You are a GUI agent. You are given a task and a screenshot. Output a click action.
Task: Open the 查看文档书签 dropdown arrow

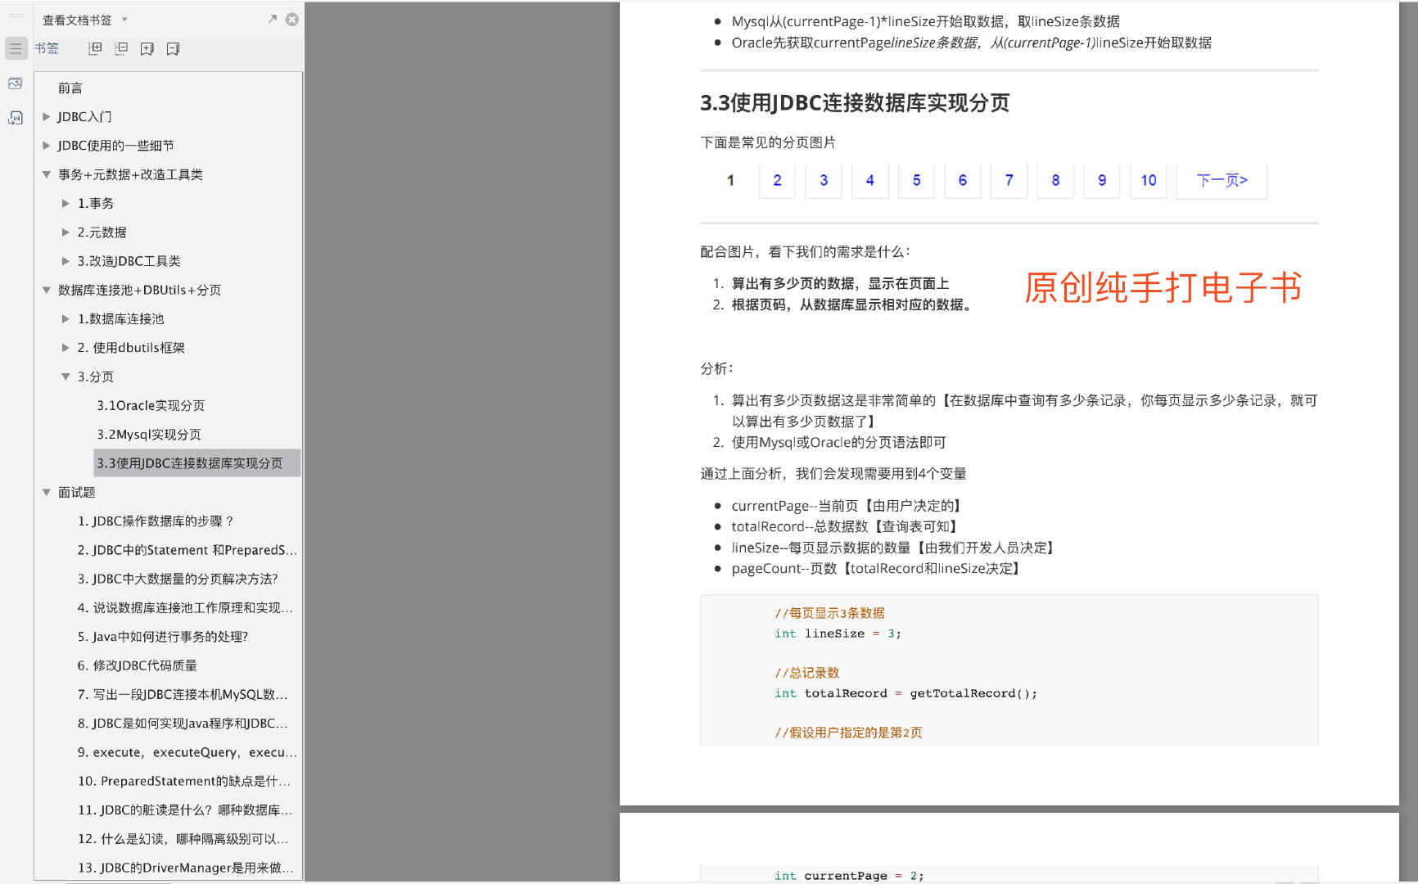pyautogui.click(x=124, y=19)
